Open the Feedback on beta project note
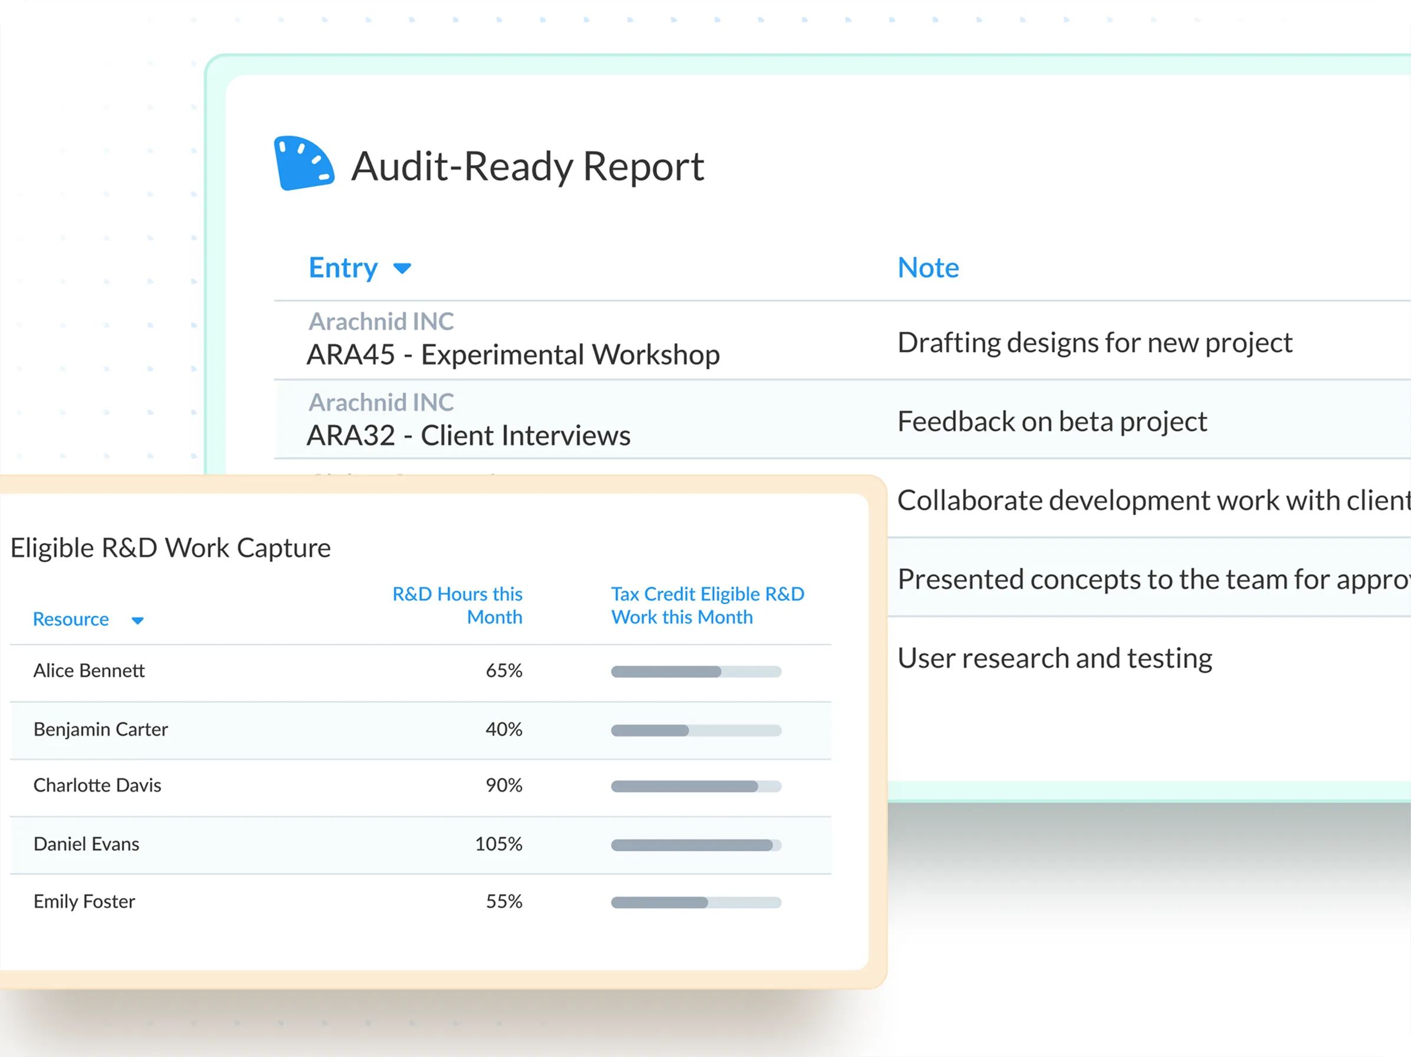The image size is (1411, 1057). [1051, 422]
